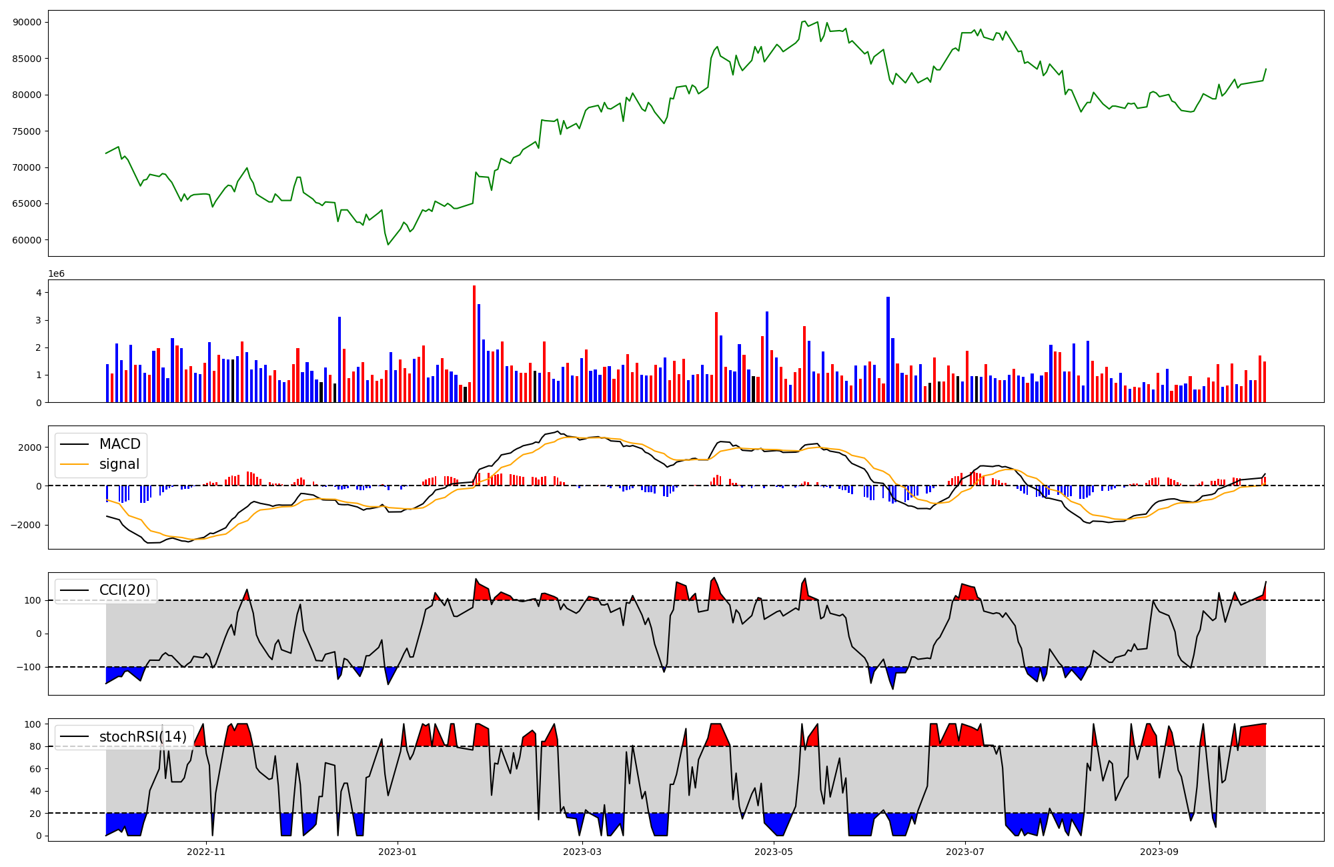Click the 2023-05 date tick label
1334x867 pixels.
774,852
